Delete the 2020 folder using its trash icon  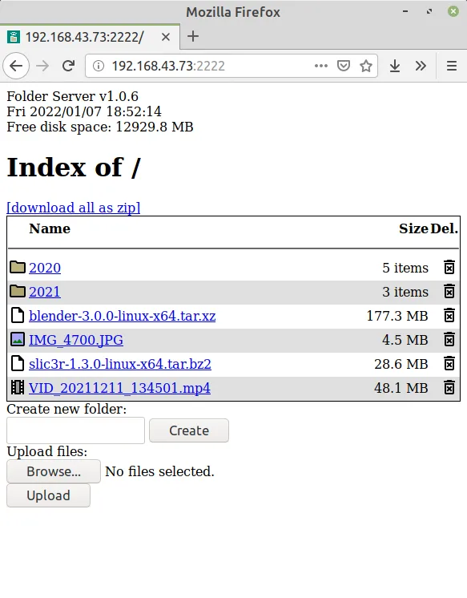click(x=449, y=268)
